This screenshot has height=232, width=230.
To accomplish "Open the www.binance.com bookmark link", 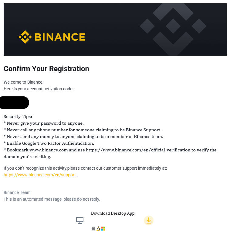I will pos(49,150).
